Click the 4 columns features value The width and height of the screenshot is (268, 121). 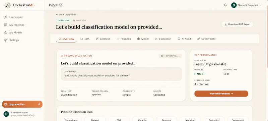(x=202, y=84)
